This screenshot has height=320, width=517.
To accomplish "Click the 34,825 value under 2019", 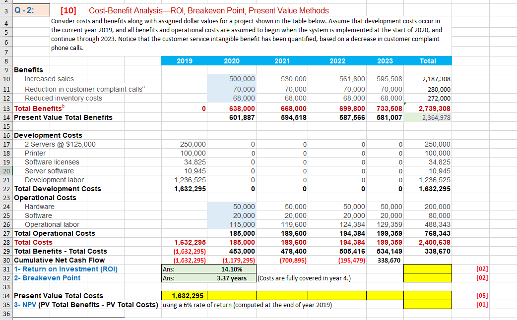I will 184,162.
